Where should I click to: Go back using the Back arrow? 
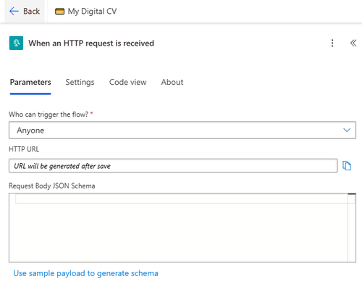(x=25, y=11)
